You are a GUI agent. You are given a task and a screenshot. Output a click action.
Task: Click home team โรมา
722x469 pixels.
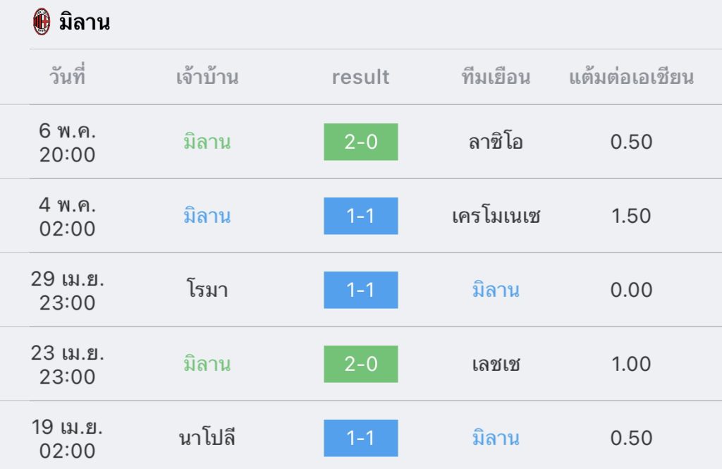tap(207, 289)
